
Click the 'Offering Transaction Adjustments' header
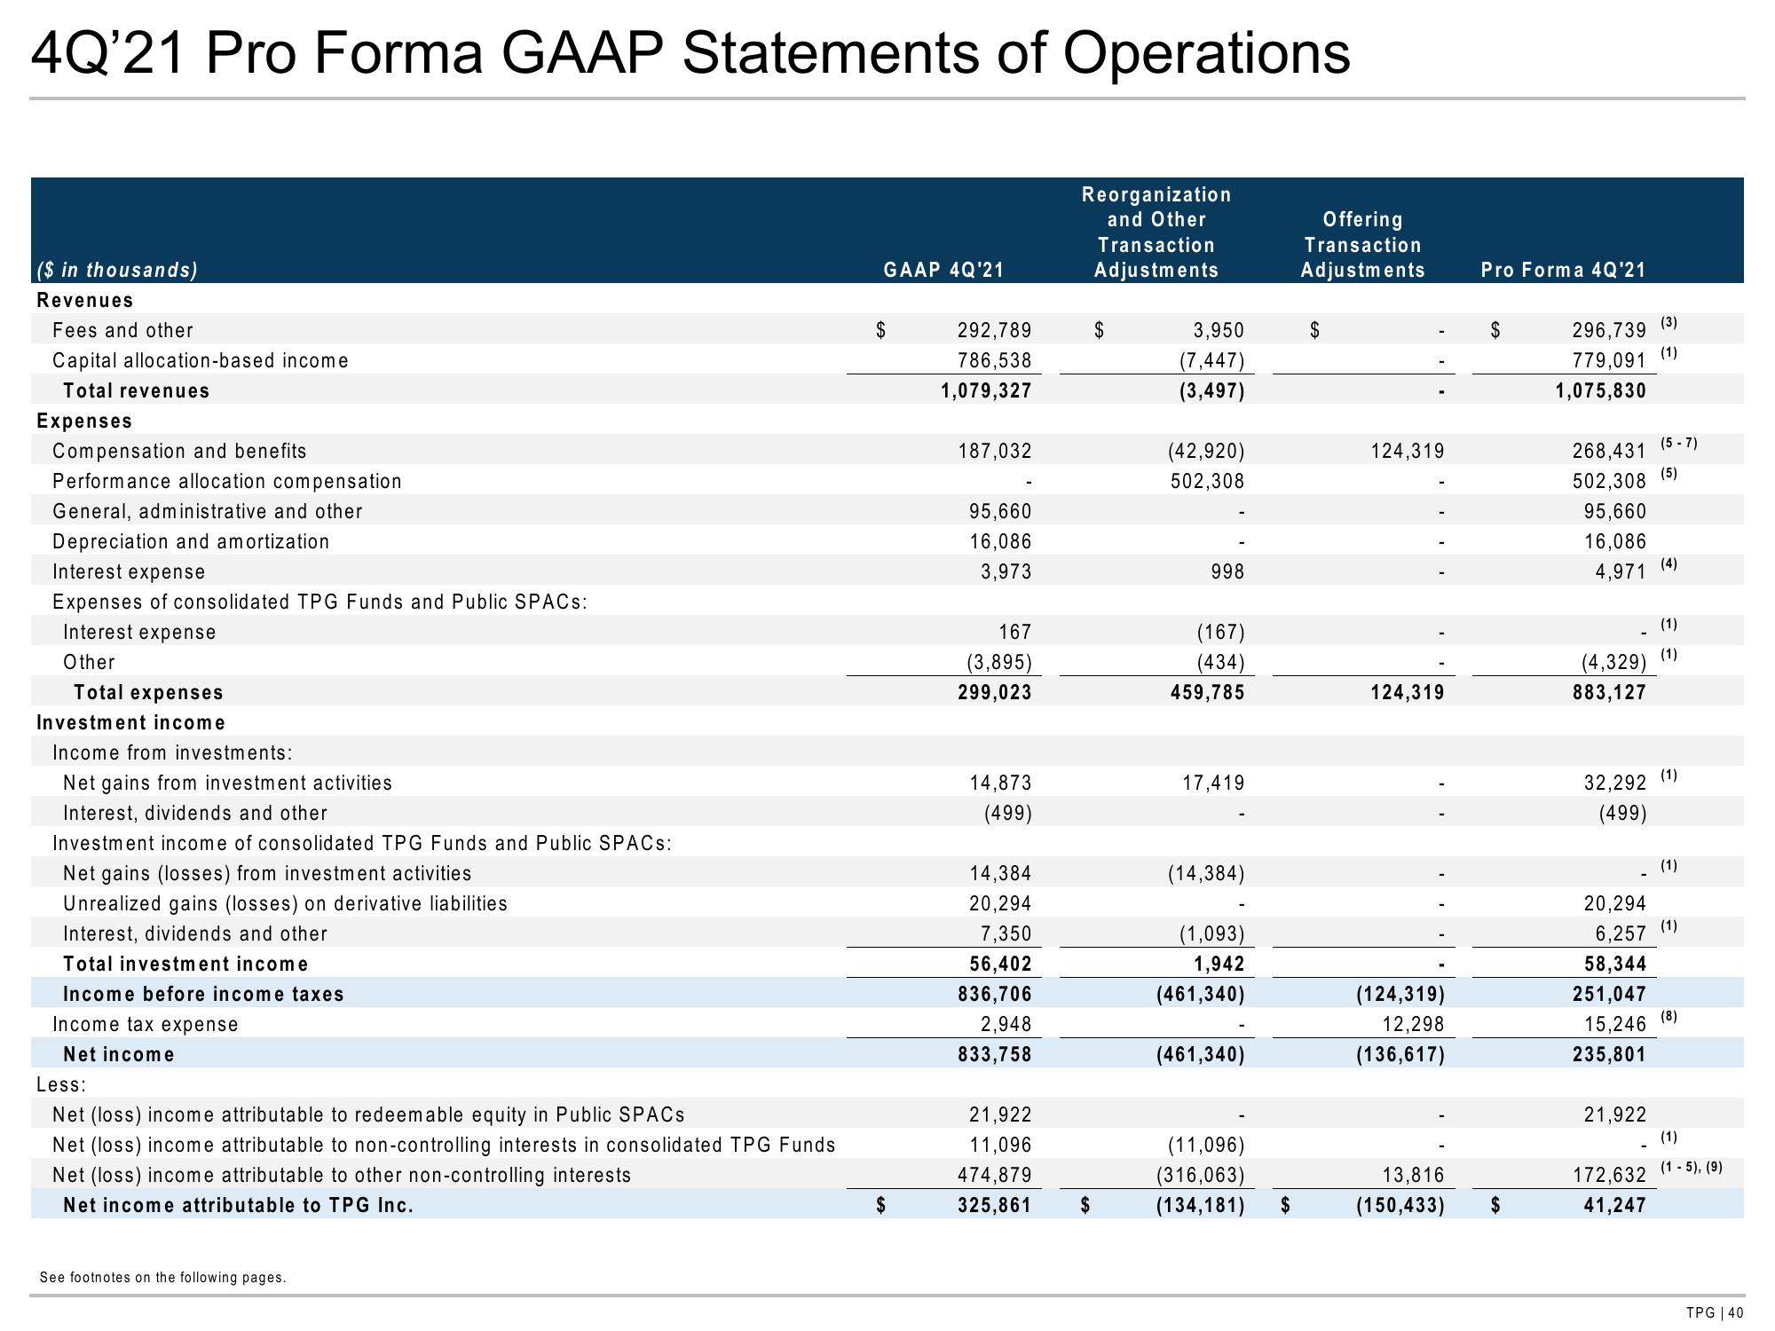tap(1362, 245)
